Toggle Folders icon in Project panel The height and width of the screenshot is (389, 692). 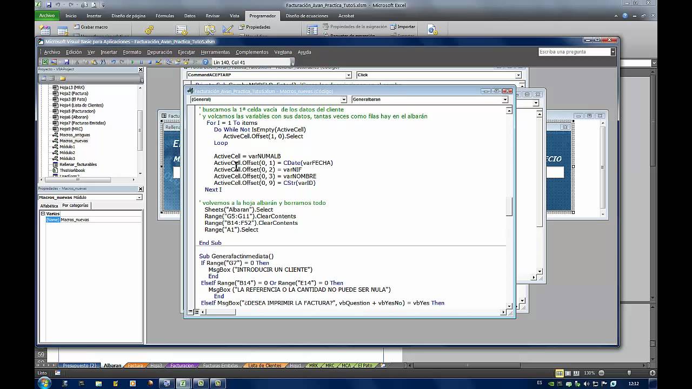[62, 78]
